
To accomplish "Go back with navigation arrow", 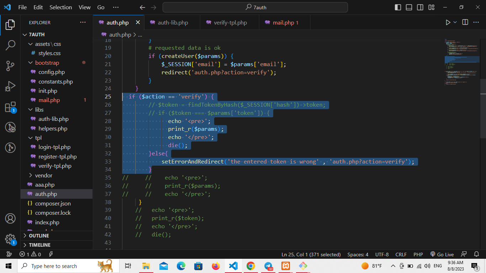I will (x=142, y=7).
